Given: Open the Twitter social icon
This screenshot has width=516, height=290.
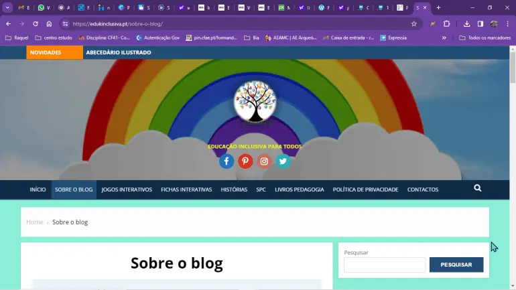Looking at the screenshot, I should point(283,161).
